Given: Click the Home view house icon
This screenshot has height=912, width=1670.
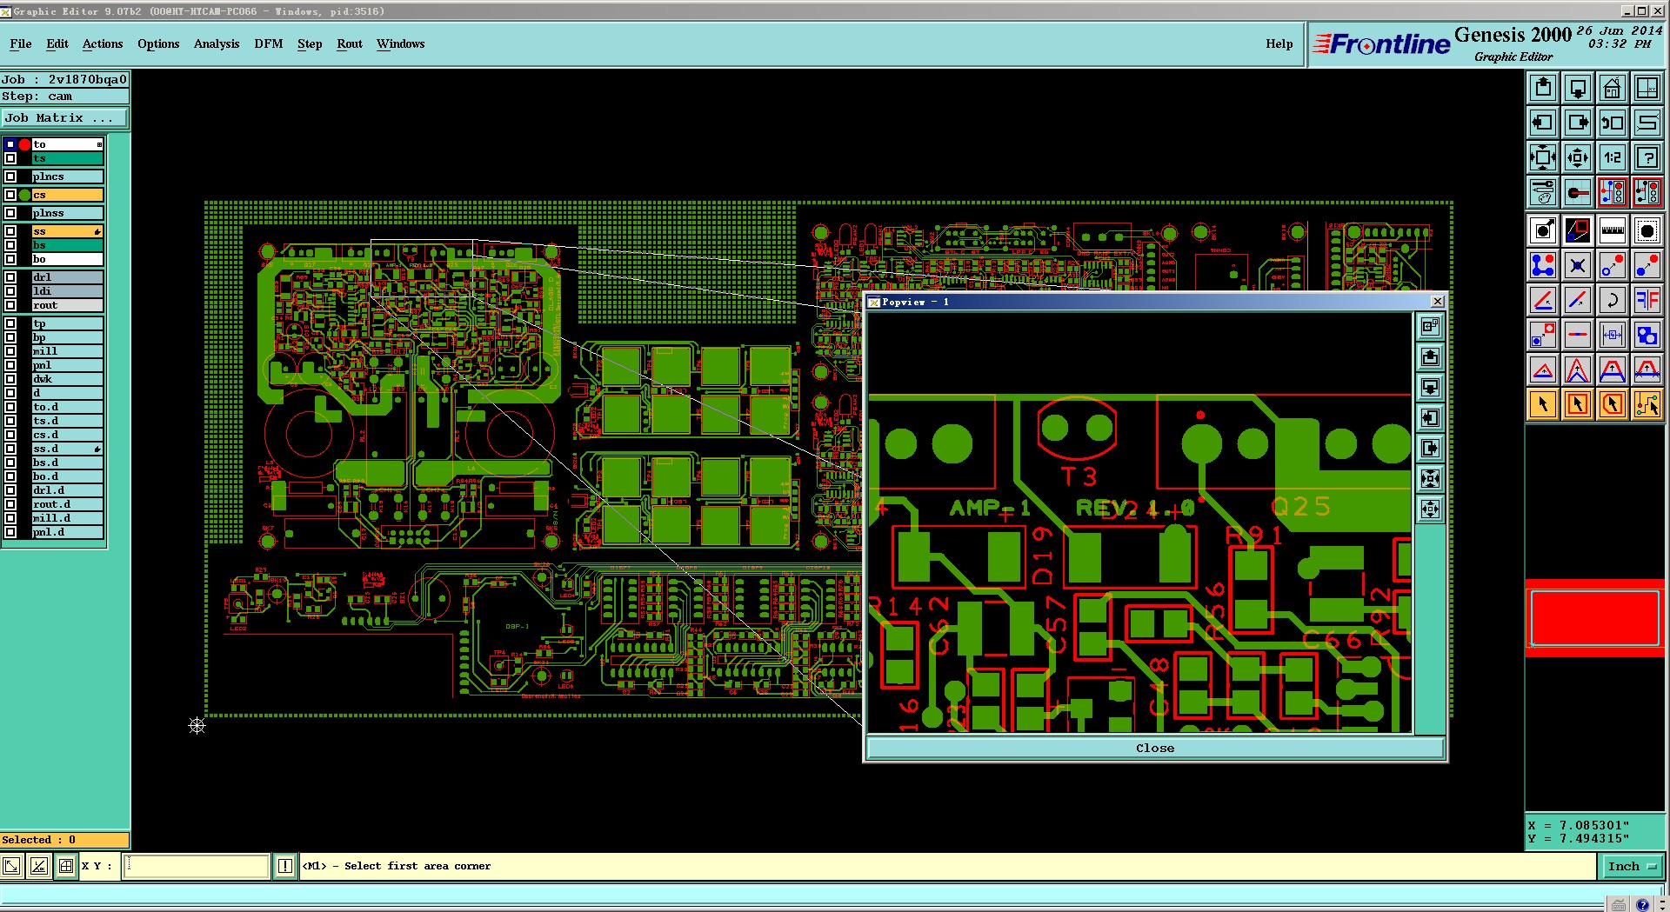Looking at the screenshot, I should (1612, 88).
